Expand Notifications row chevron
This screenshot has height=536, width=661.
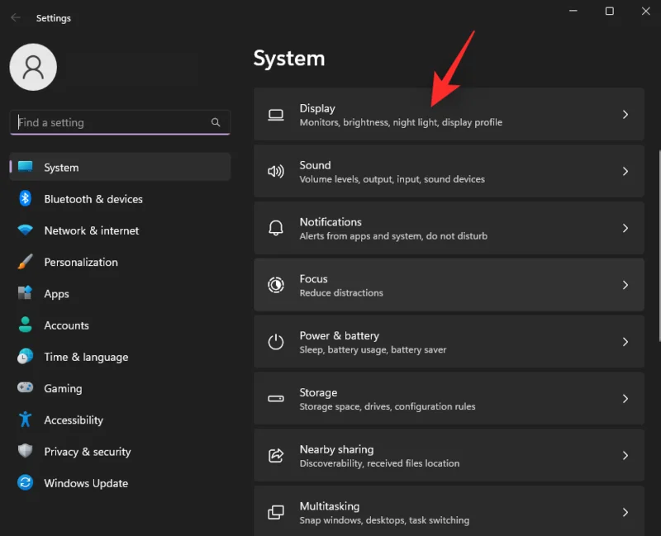(x=625, y=229)
